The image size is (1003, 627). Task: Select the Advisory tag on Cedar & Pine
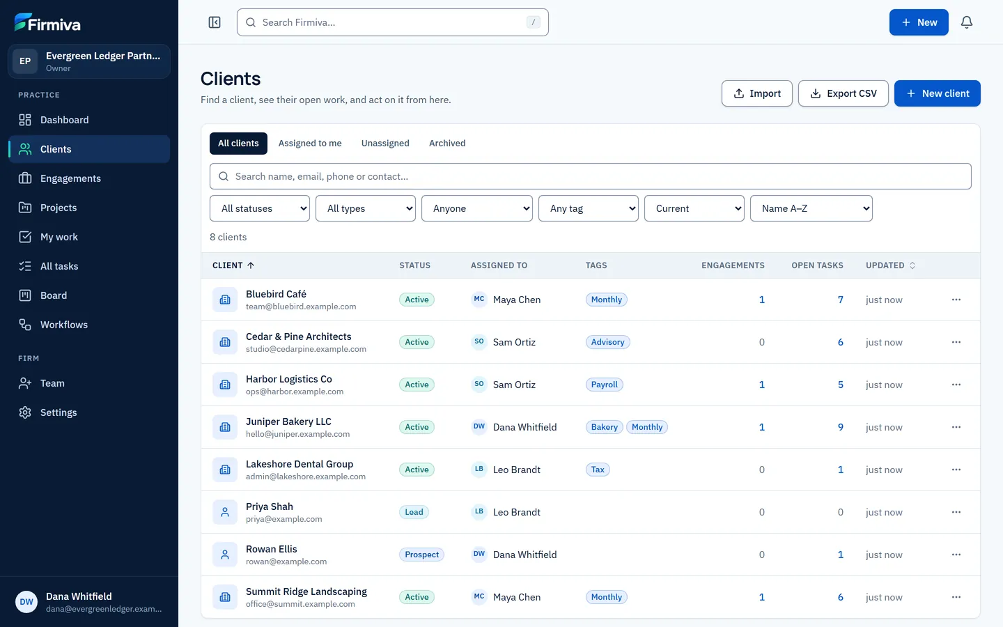pos(608,342)
